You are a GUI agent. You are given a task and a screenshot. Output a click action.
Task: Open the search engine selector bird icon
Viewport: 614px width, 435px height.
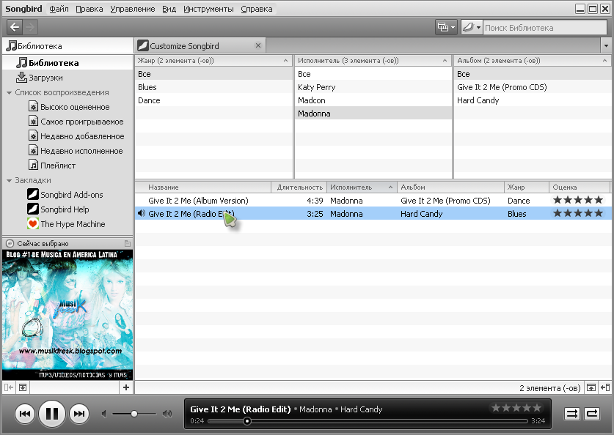(x=472, y=27)
